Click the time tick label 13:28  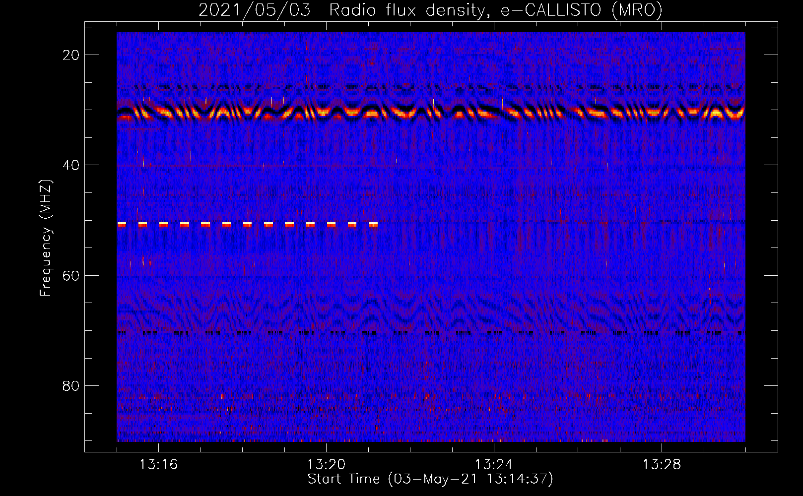tap(662, 464)
